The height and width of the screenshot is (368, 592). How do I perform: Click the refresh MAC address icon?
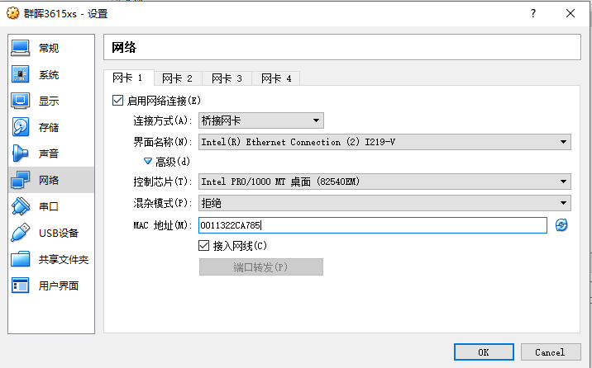point(561,225)
